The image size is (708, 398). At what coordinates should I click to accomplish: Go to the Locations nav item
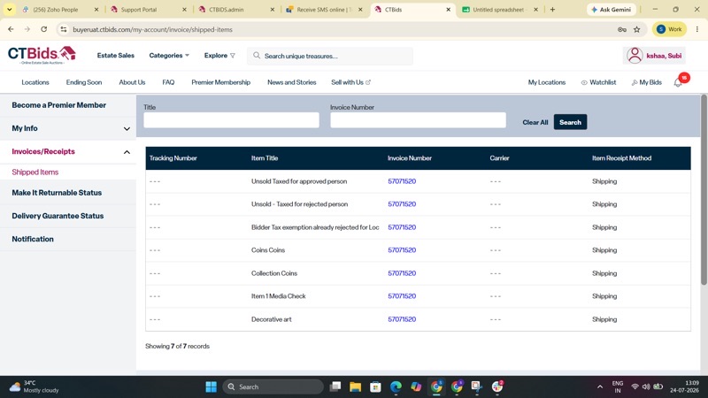(x=35, y=82)
